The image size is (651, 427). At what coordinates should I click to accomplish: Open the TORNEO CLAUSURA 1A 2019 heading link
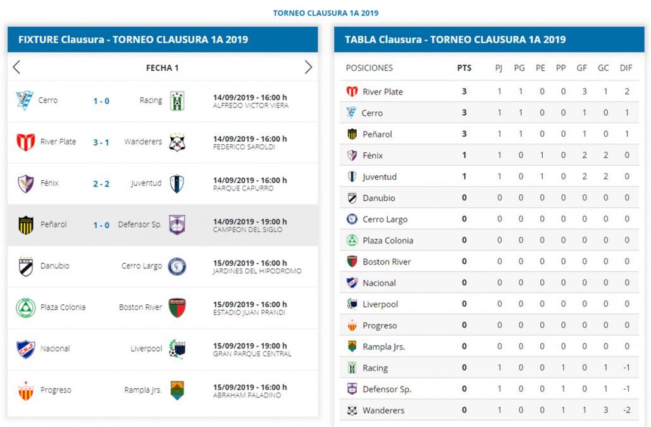tap(326, 13)
